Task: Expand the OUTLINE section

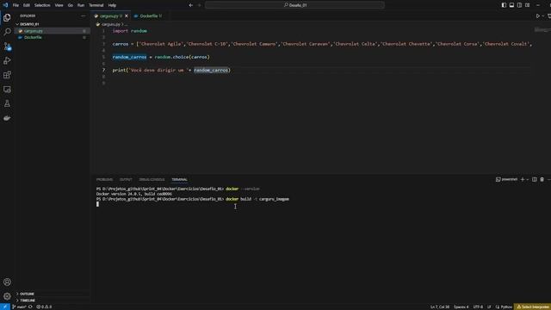Action: 27,294
